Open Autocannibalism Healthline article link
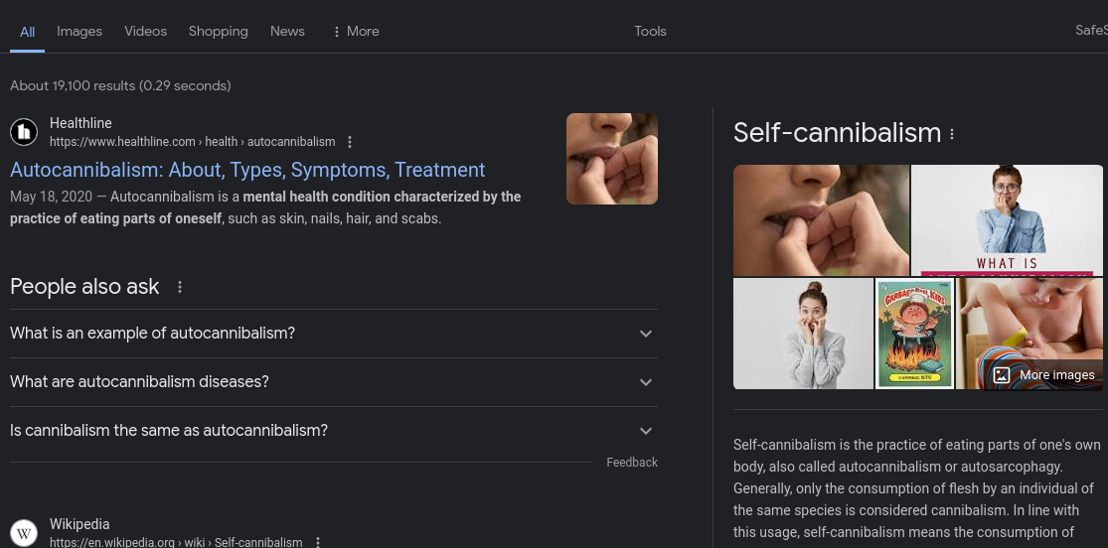 pos(247,170)
